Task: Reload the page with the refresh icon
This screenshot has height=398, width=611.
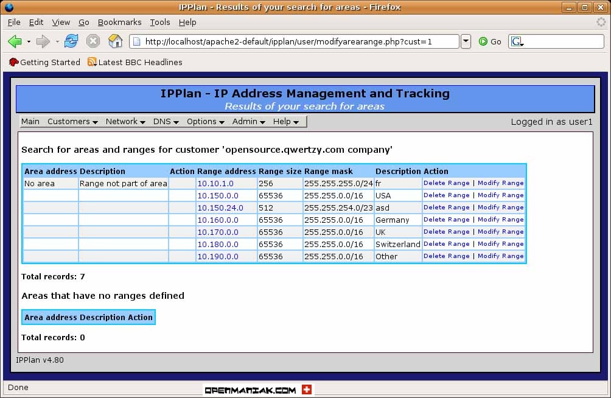Action: click(x=71, y=41)
